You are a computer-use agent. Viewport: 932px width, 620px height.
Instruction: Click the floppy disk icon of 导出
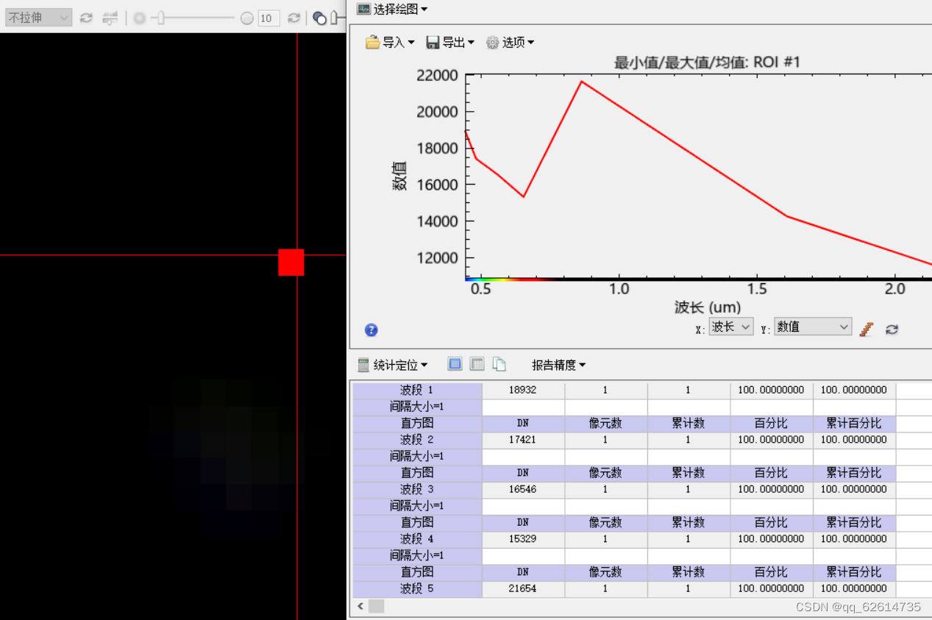coord(433,43)
